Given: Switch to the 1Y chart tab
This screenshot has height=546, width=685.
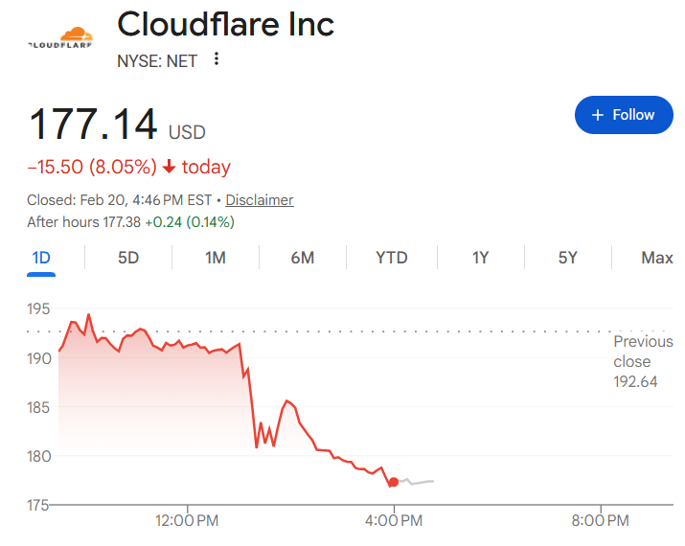Looking at the screenshot, I should (481, 258).
